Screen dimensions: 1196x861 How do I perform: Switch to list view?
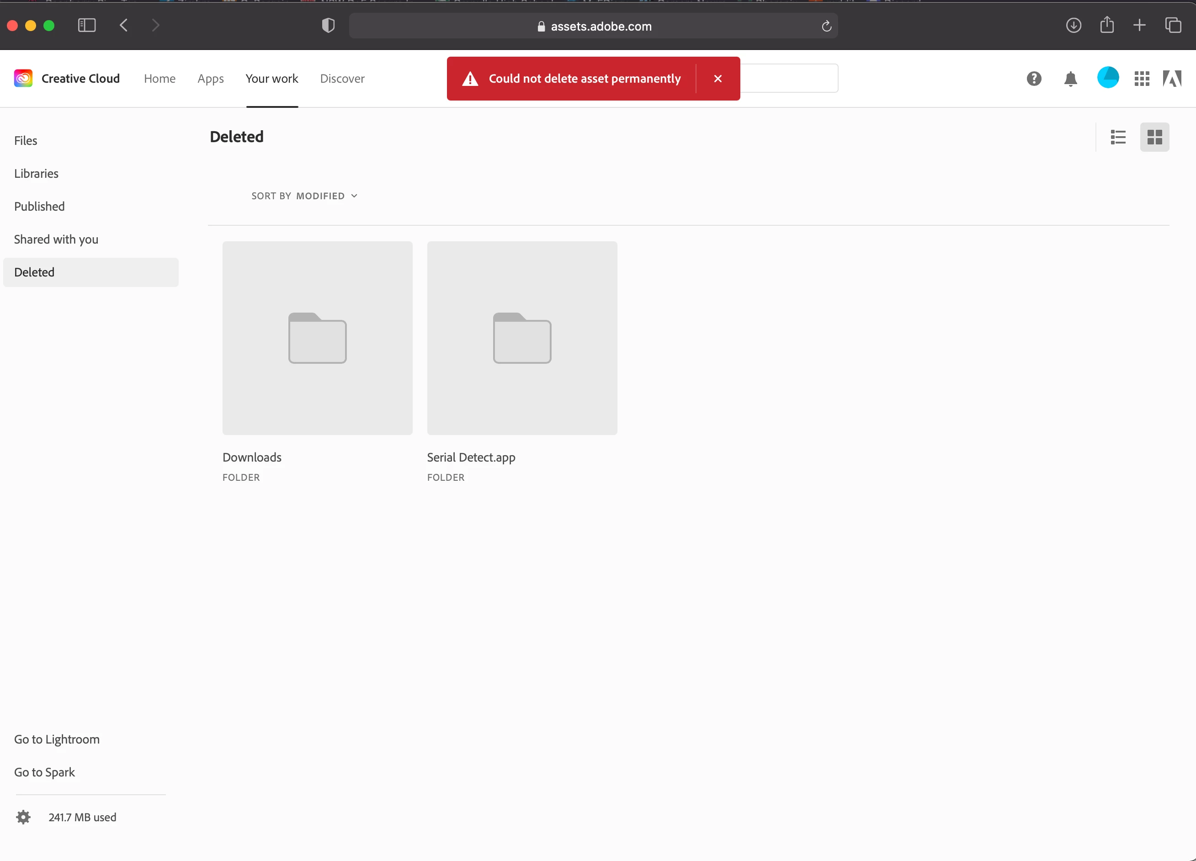click(x=1117, y=137)
